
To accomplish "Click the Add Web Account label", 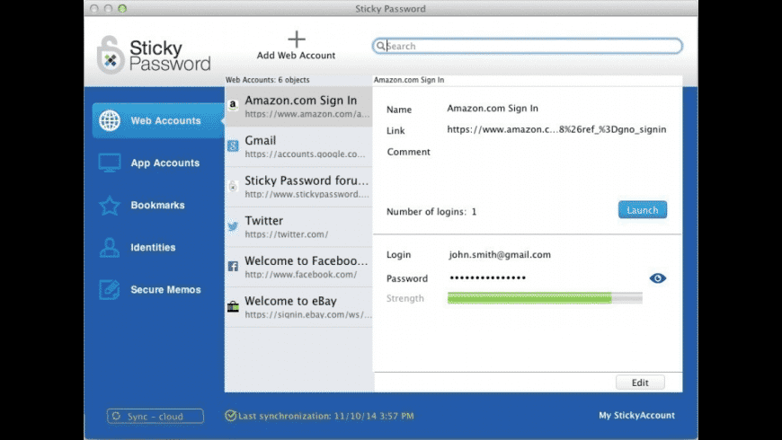I will pyautogui.click(x=297, y=56).
